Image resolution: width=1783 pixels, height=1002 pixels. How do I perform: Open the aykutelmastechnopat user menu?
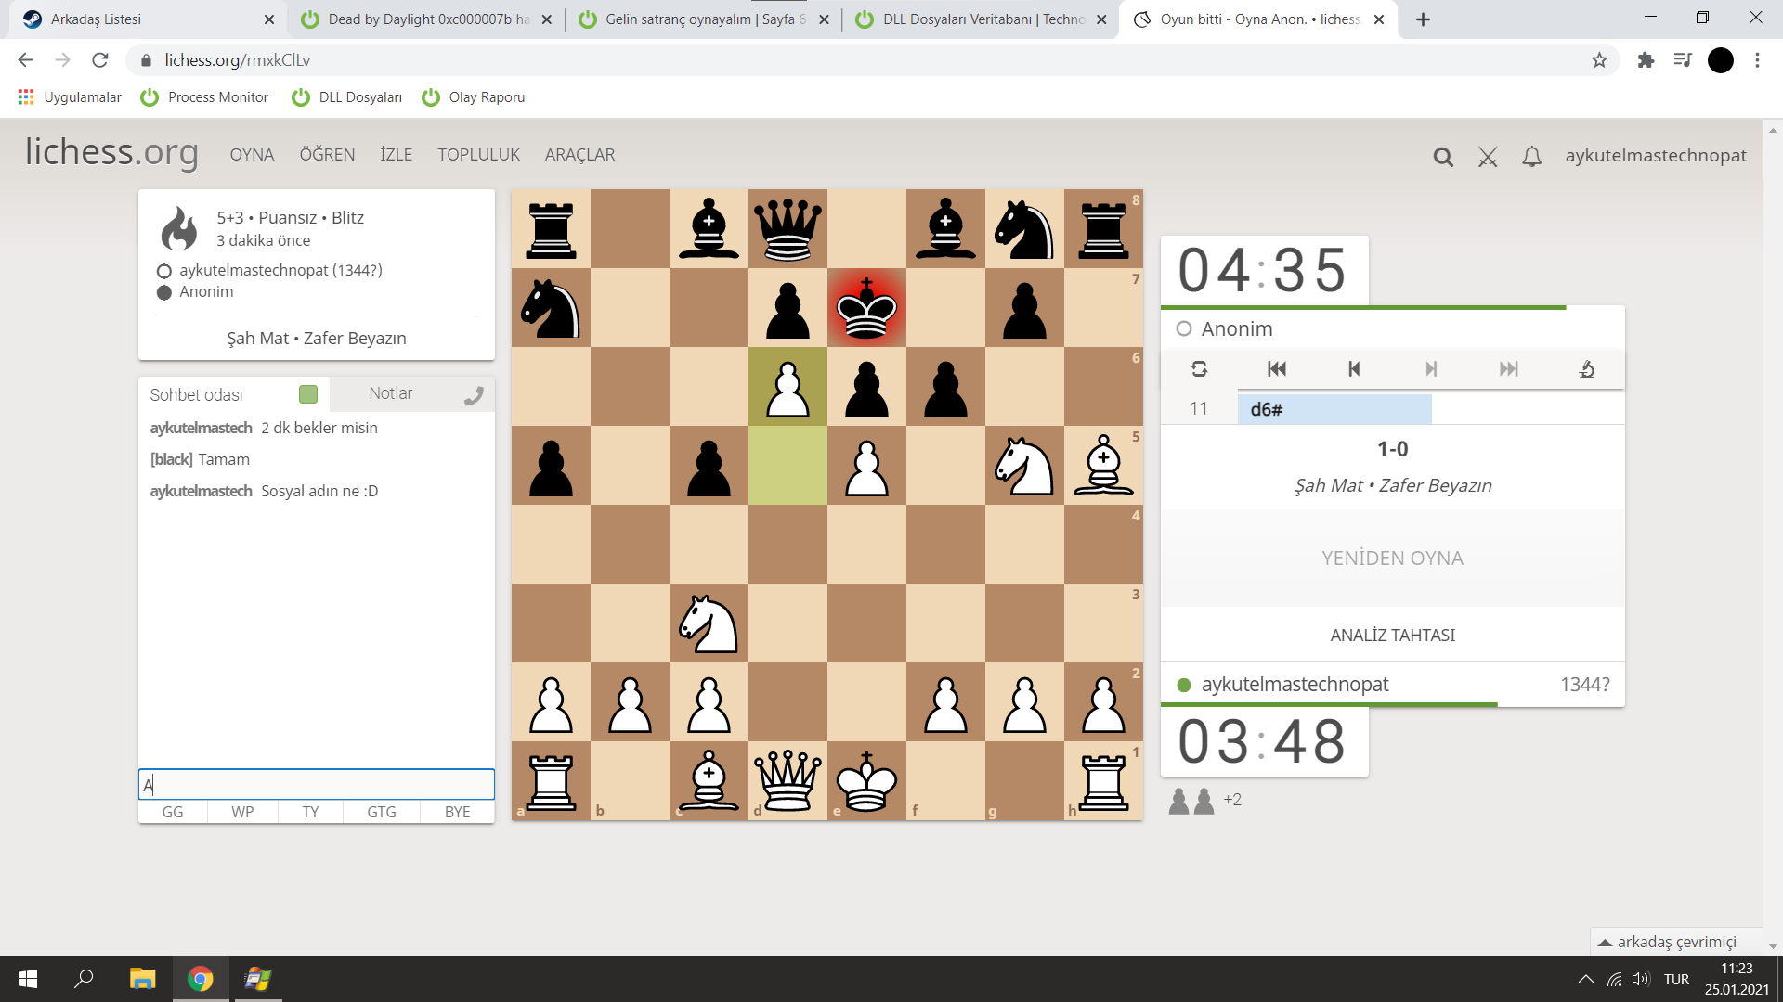[1656, 155]
